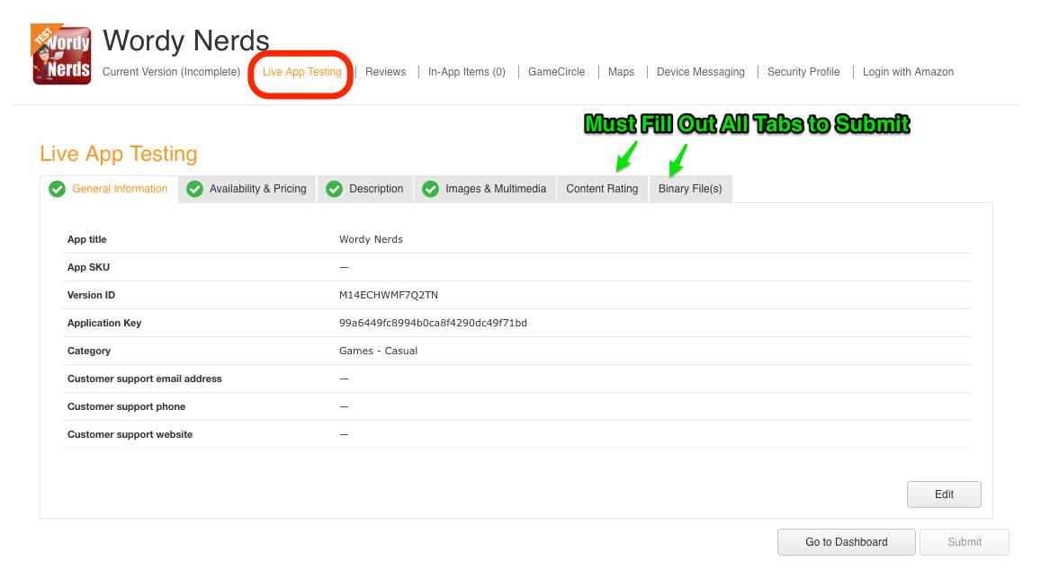Open In-App Items (0) link

[467, 72]
